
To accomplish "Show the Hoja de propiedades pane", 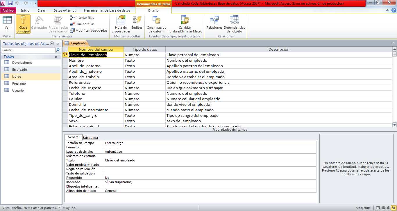I will (121, 24).
